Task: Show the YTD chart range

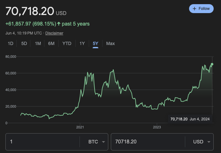Action: click(67, 43)
